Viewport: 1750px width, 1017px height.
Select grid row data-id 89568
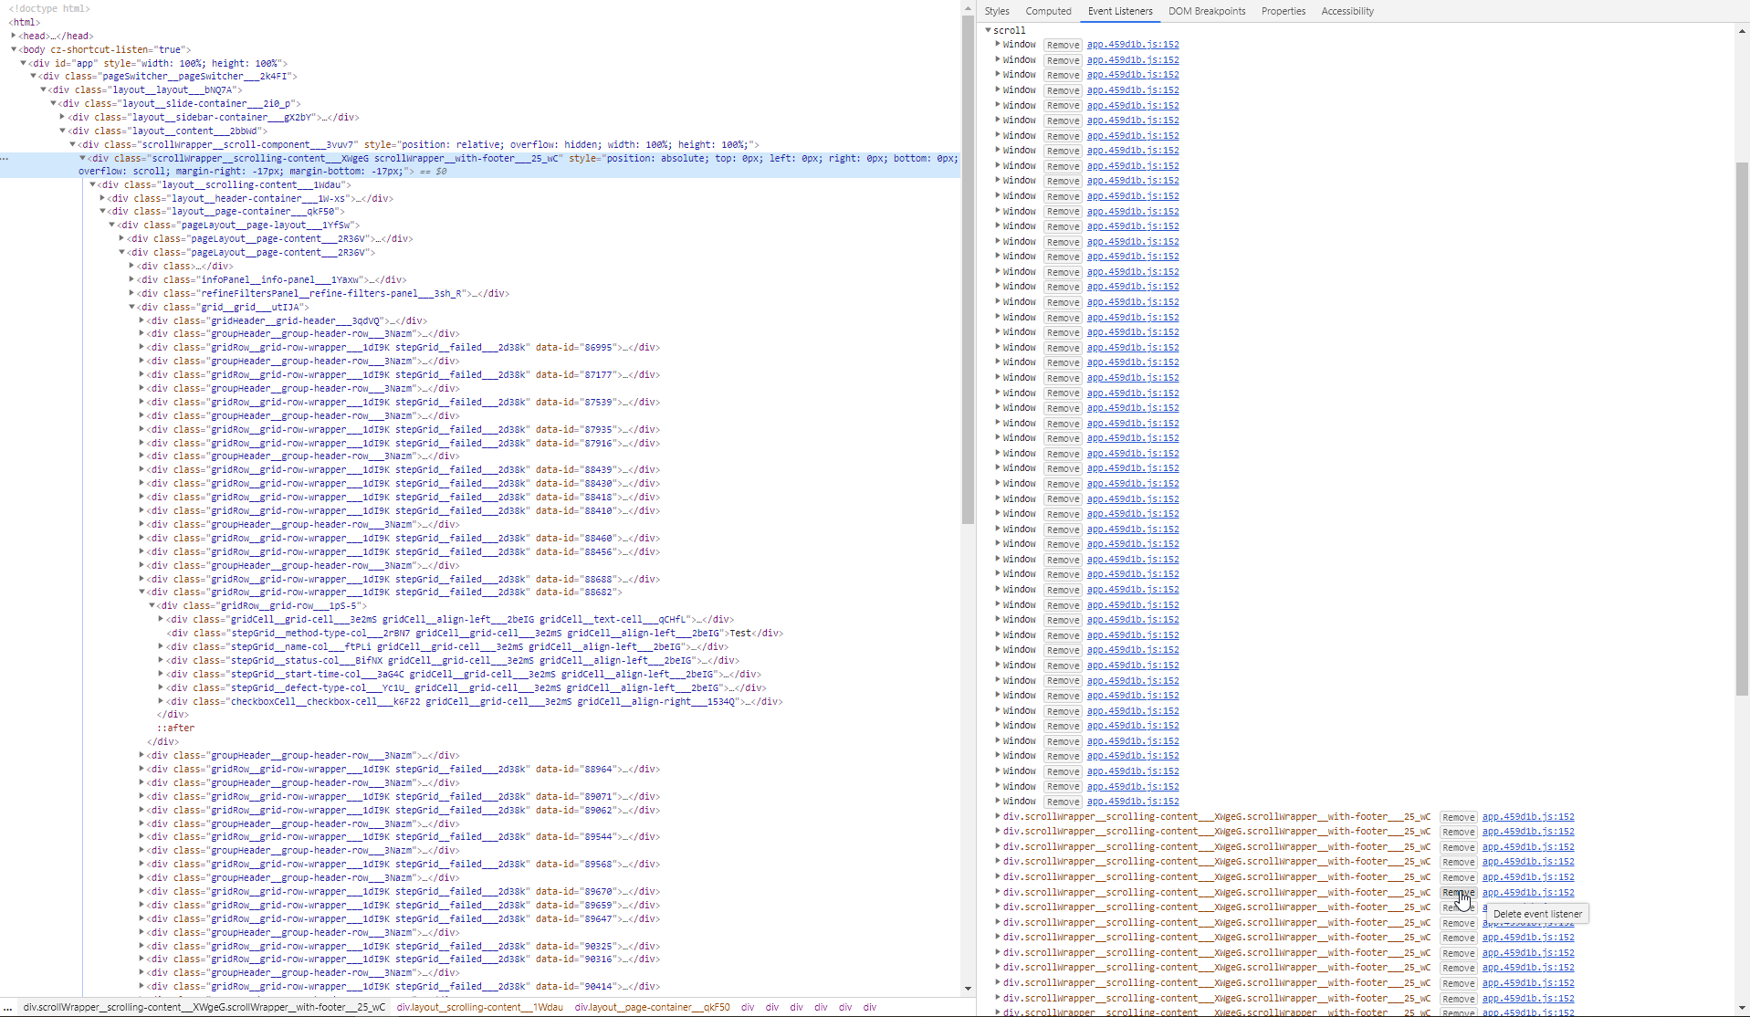403,864
